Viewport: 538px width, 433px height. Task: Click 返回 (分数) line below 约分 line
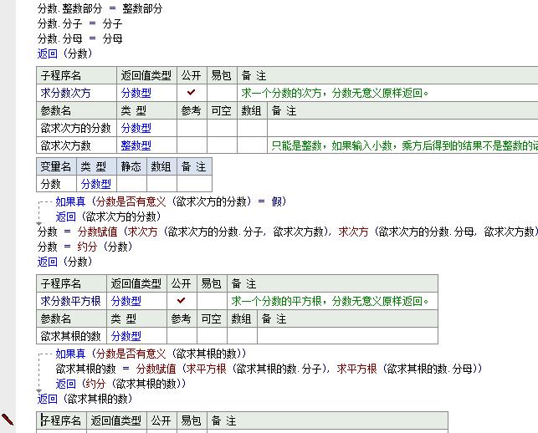point(65,262)
